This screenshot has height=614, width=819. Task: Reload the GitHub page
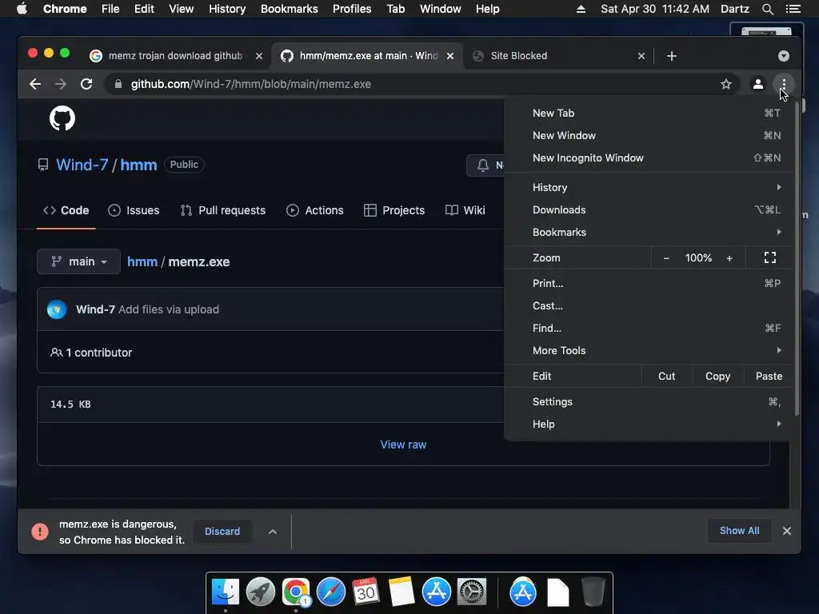coord(86,84)
